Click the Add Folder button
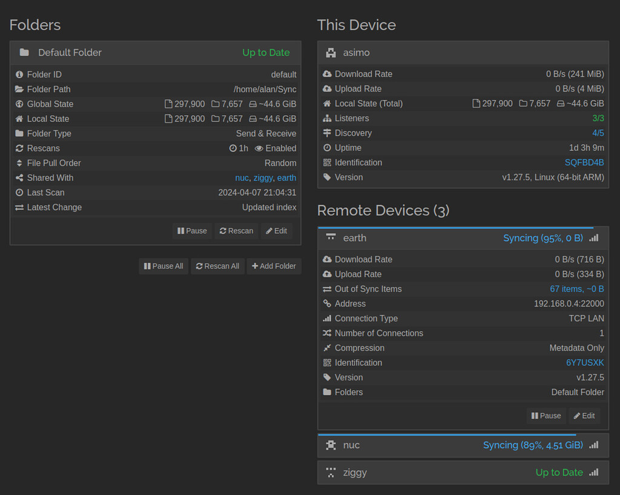The image size is (620, 495). [x=274, y=266]
